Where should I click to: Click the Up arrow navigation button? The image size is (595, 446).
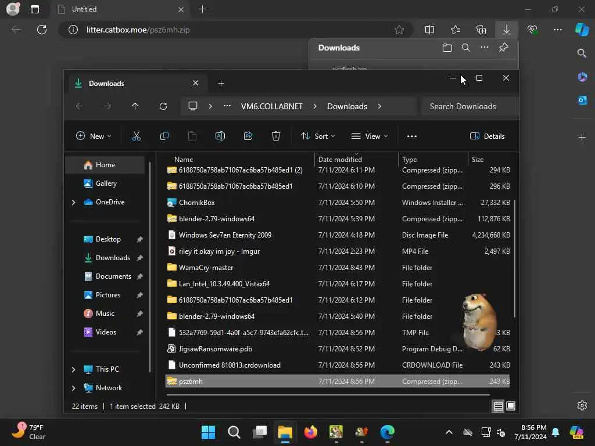click(x=135, y=106)
